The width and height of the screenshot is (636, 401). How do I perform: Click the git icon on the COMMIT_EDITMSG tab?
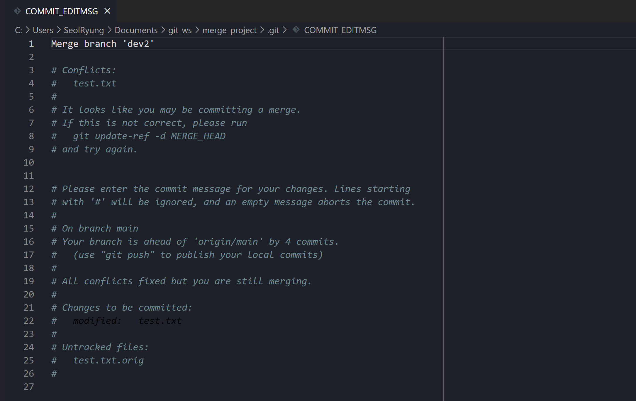[17, 11]
